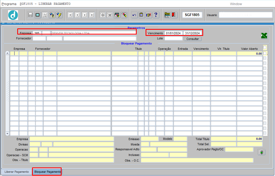The height and width of the screenshot is (176, 275).
Task: Open Help with the question mark icon
Action: pyautogui.click(x=156, y=15)
